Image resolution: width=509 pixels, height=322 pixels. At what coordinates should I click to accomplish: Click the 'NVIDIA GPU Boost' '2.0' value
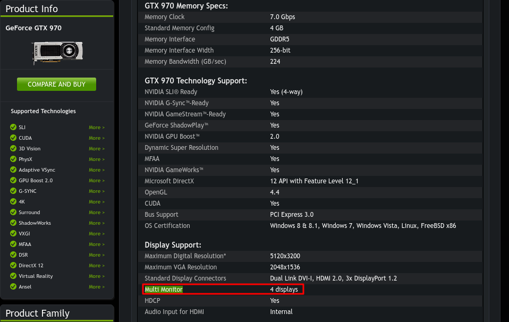point(275,137)
